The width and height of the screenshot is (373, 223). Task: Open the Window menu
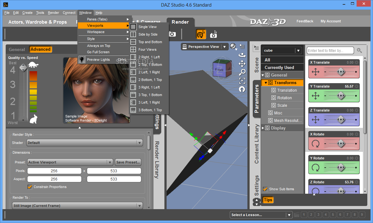click(85, 13)
